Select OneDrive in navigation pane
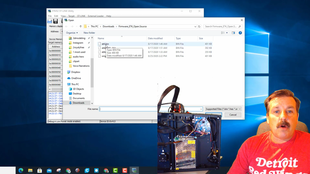Viewport: 310px width, 174px height. (x=76, y=78)
